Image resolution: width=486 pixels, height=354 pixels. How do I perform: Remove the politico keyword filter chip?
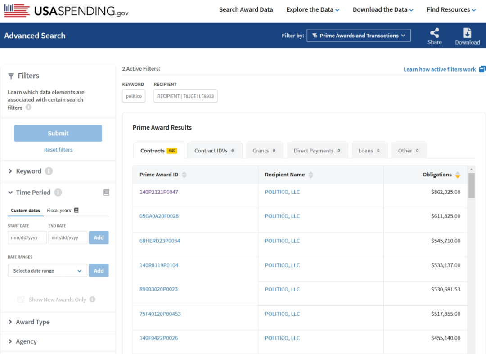(134, 96)
